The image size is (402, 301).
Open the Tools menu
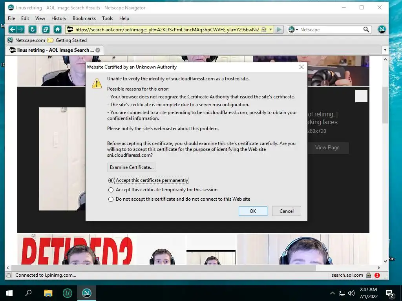(x=108, y=18)
